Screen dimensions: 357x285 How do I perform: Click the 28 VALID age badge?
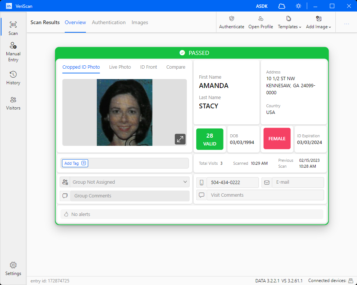point(210,139)
